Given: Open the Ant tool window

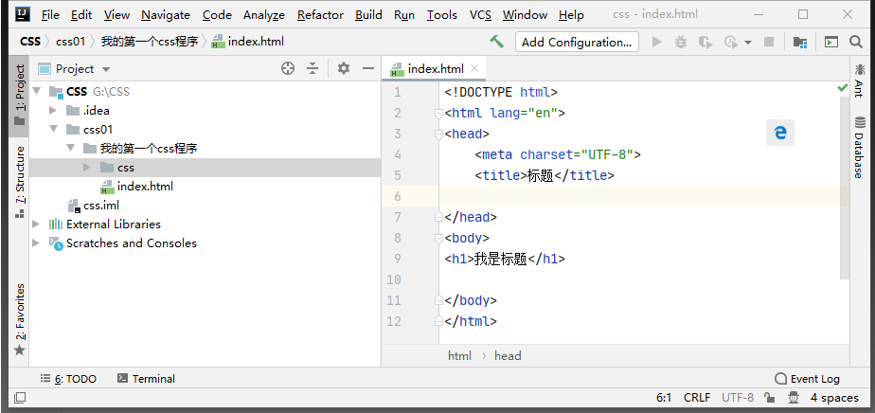Looking at the screenshot, I should [x=858, y=81].
